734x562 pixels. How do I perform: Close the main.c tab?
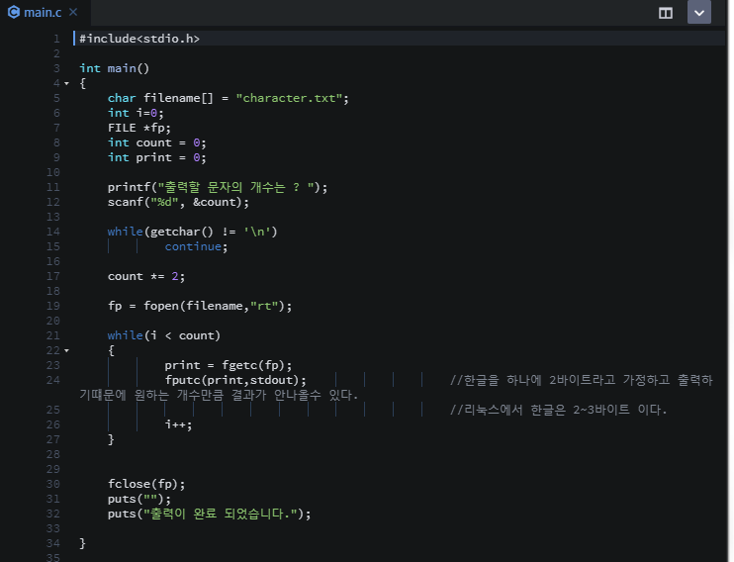(73, 12)
